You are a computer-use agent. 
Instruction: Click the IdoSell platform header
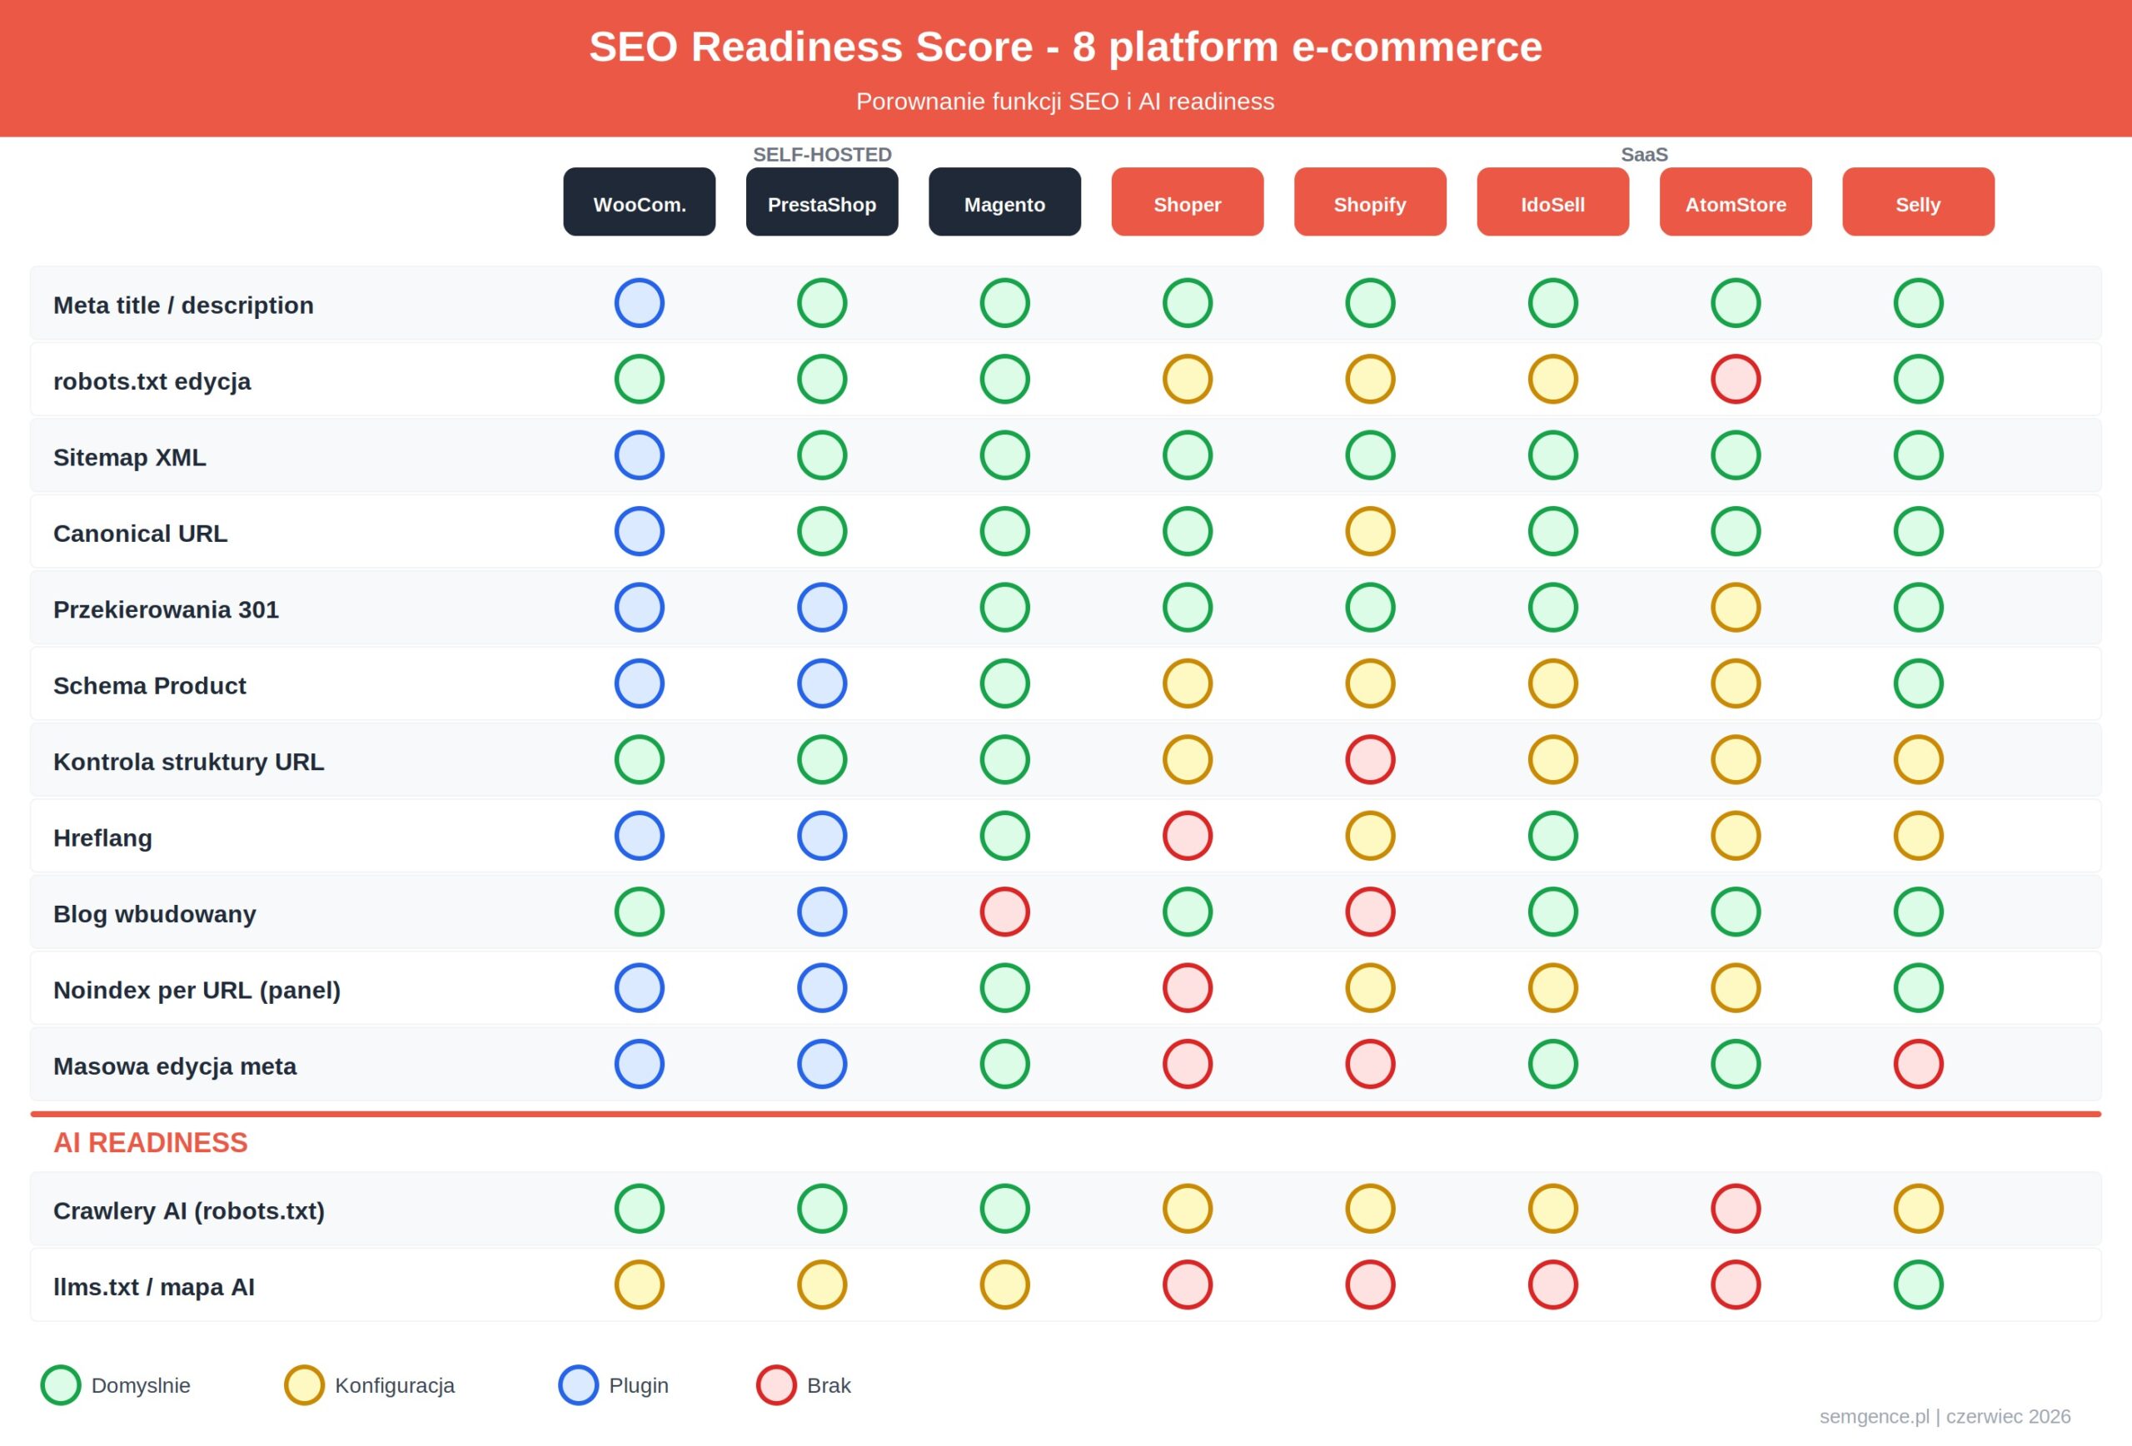pyautogui.click(x=1552, y=201)
